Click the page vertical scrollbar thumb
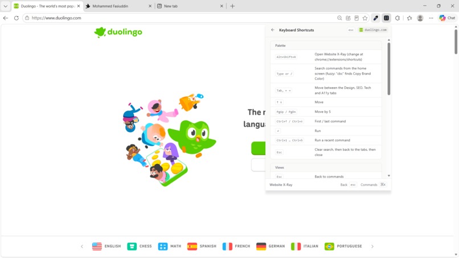Screen dimensions: 459x258 tap(456, 42)
